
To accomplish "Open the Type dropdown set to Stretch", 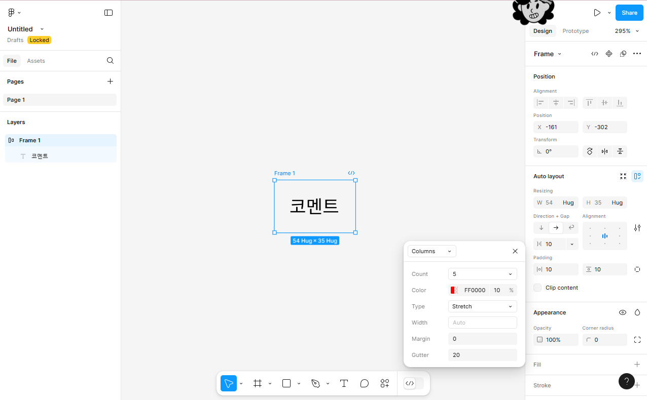I will [482, 306].
